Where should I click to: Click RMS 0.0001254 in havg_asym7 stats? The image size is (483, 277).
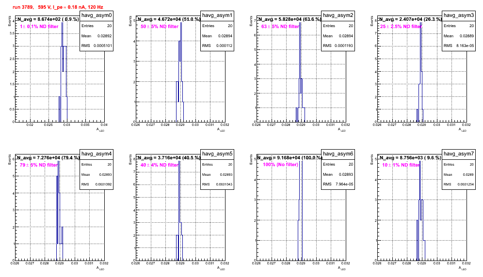[459, 185]
